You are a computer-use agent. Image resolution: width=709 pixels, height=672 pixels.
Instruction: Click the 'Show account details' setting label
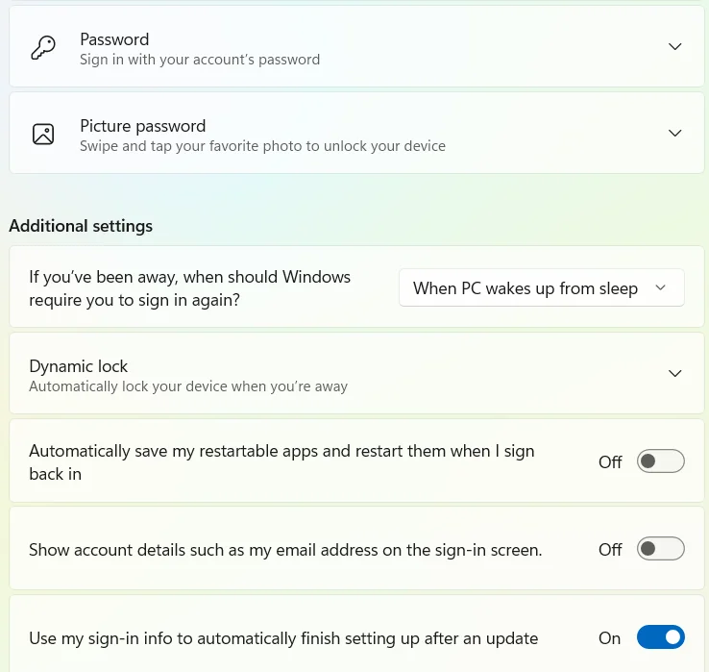point(285,550)
